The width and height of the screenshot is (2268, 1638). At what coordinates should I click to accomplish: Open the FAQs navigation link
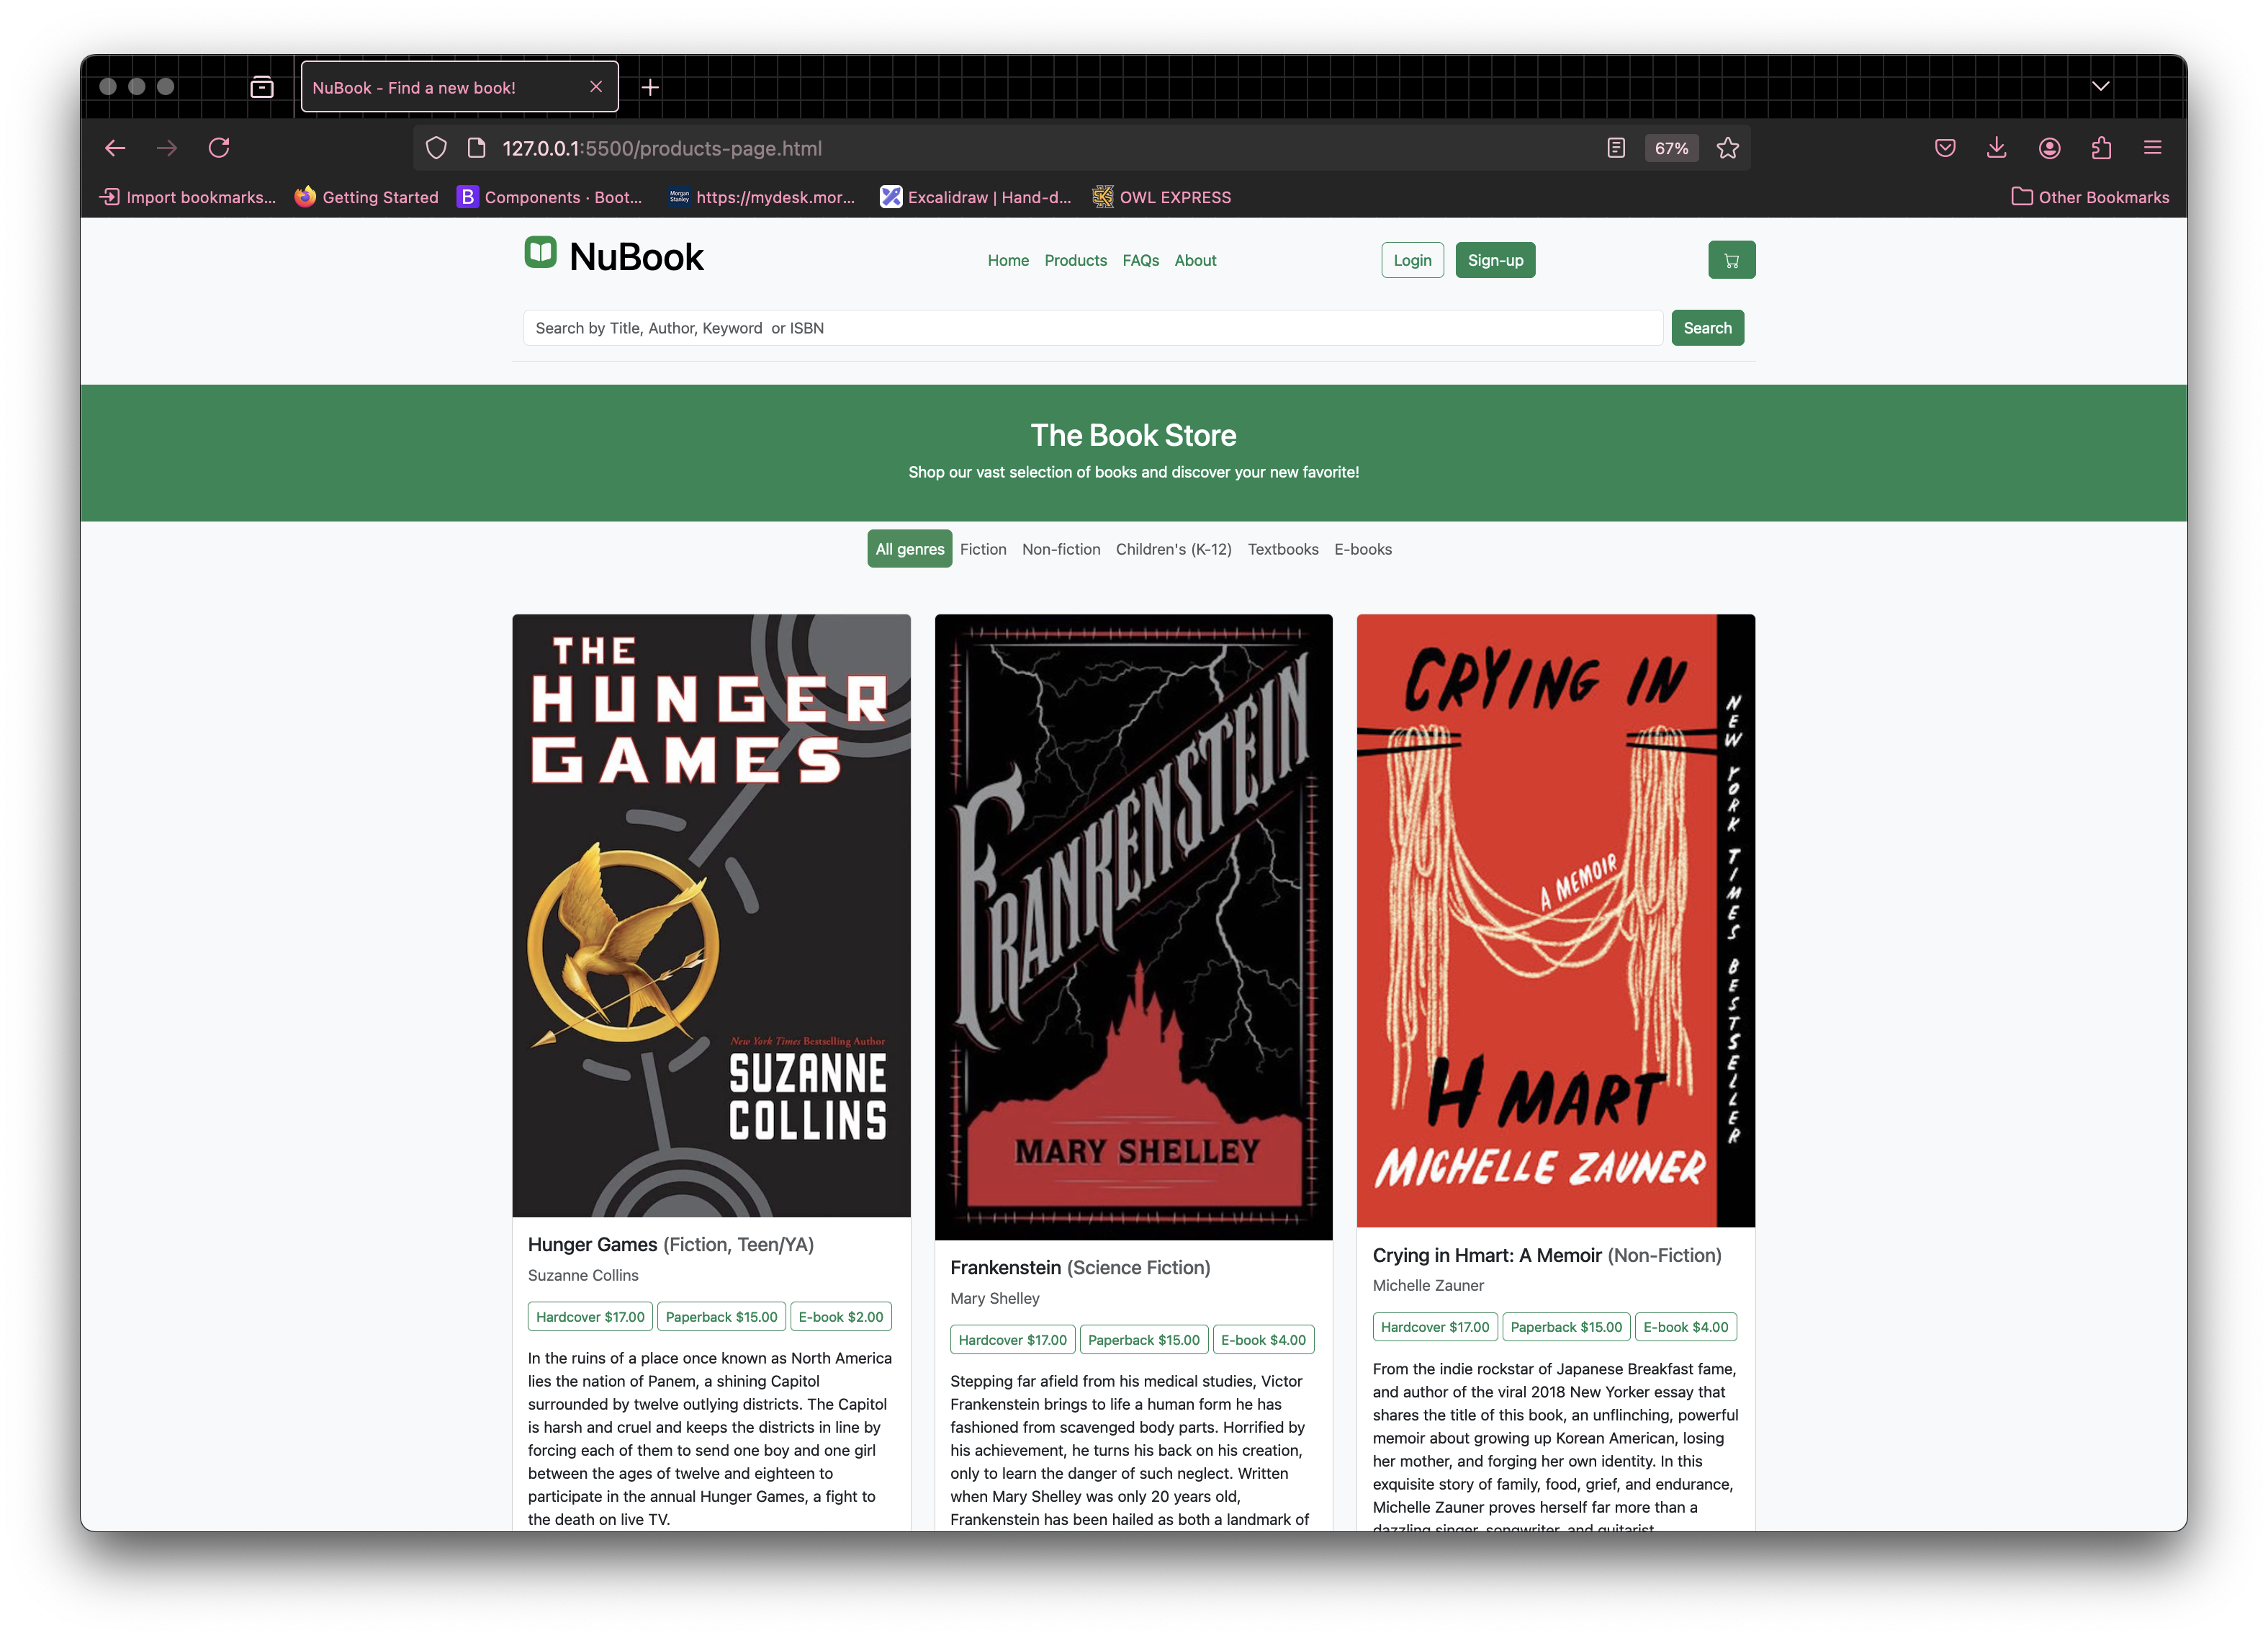1140,260
